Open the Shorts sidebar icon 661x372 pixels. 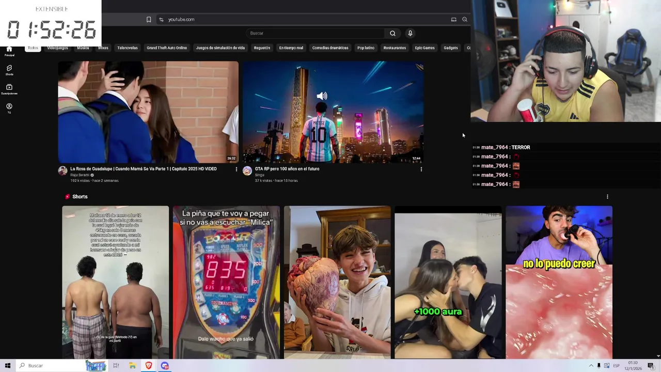(x=9, y=70)
